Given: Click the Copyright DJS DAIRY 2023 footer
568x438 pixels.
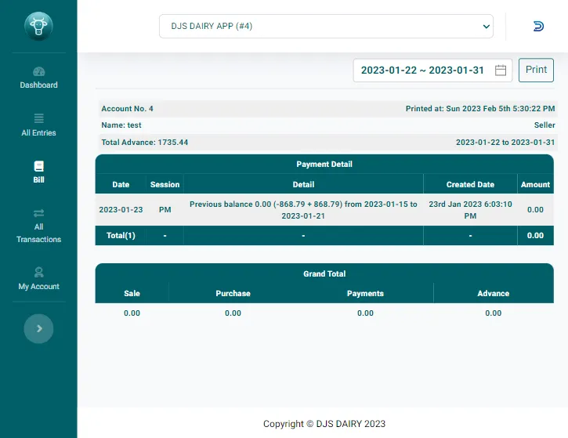Looking at the screenshot, I should (x=324, y=424).
